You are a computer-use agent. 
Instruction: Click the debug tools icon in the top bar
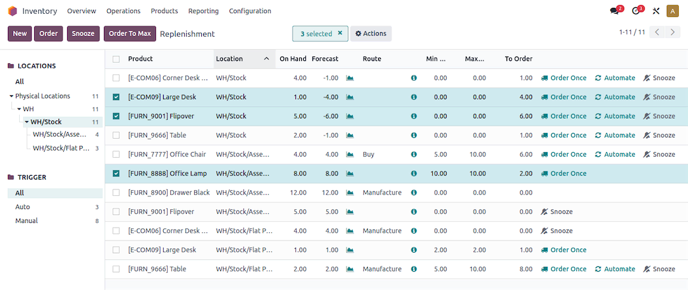tap(656, 11)
